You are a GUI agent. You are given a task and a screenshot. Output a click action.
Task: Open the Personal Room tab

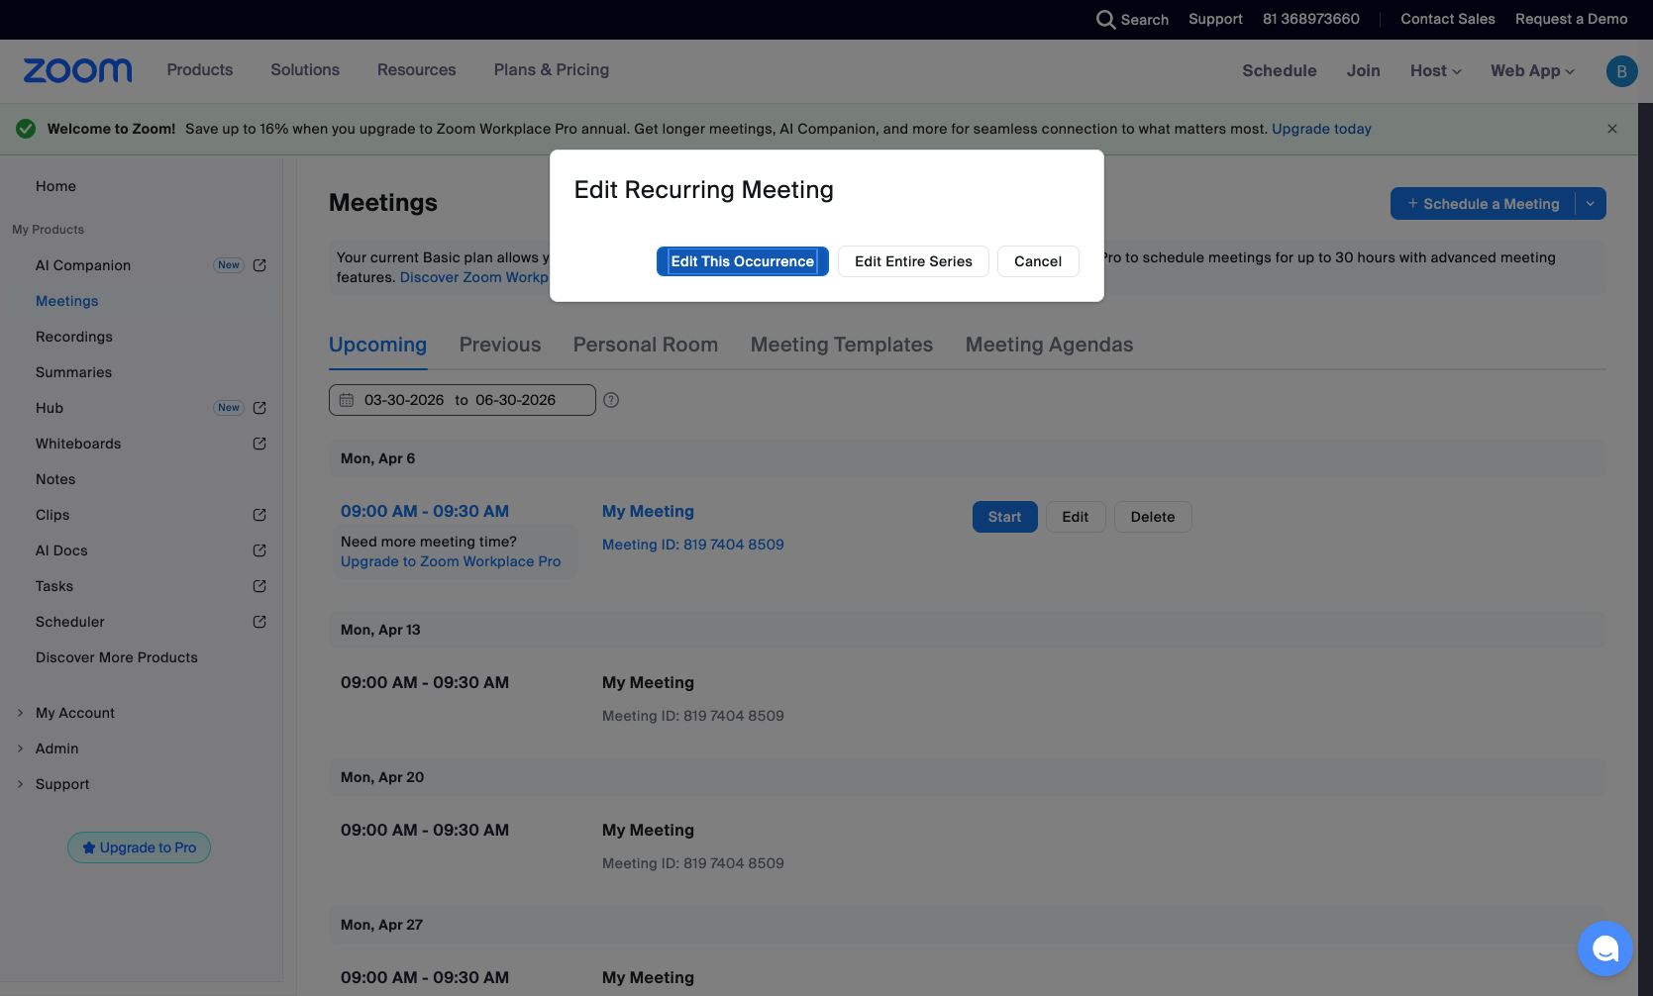(646, 345)
